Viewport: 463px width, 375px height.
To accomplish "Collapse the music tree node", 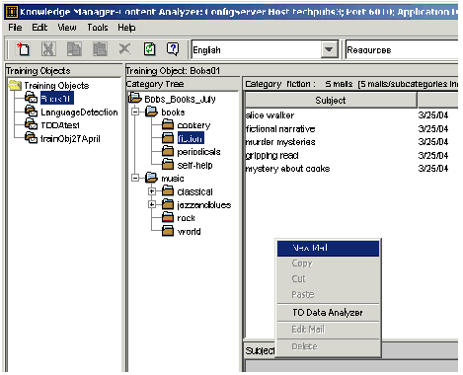I will [135, 178].
